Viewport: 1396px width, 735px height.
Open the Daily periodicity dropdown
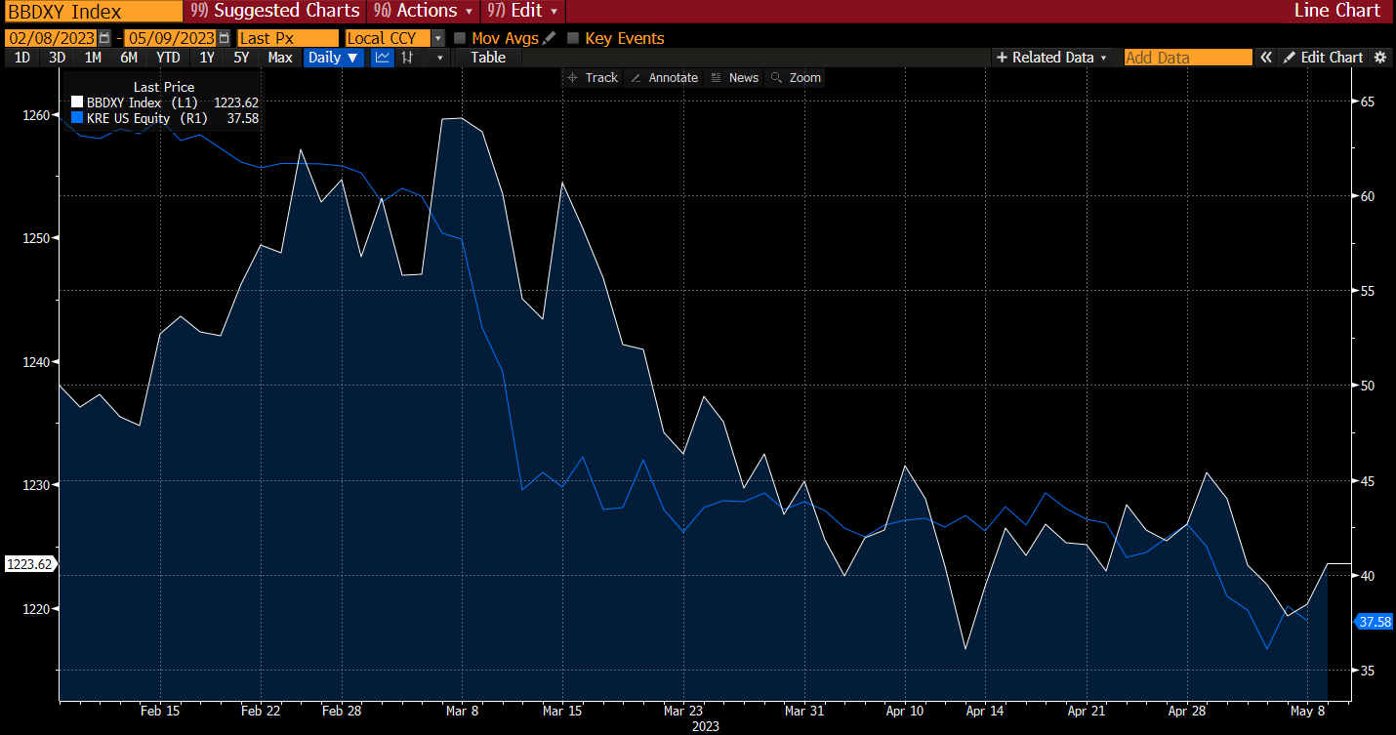334,58
